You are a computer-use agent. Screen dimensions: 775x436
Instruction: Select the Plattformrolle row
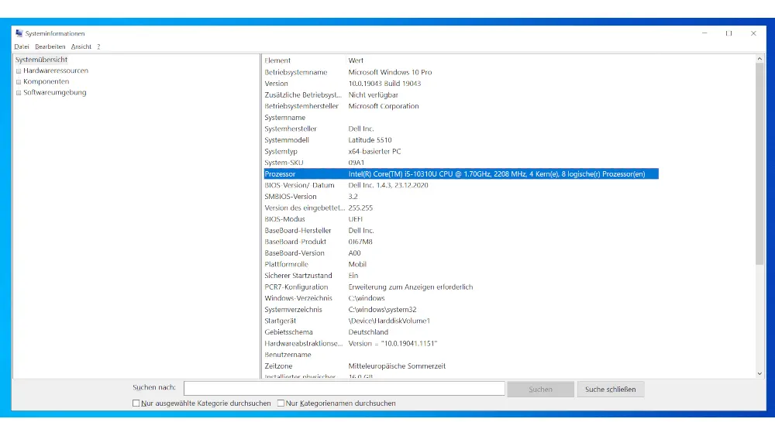461,264
